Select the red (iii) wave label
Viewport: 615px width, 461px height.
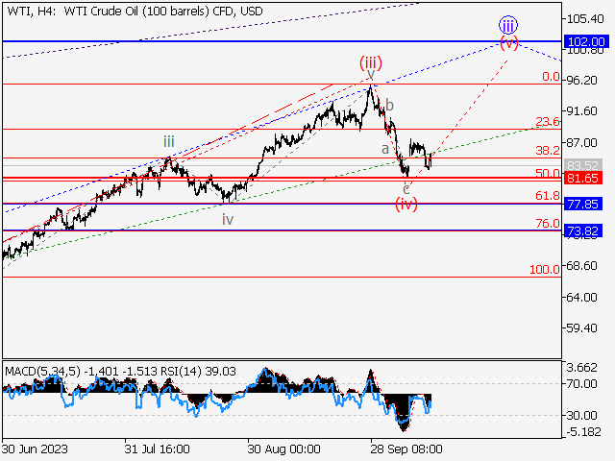pyautogui.click(x=371, y=62)
